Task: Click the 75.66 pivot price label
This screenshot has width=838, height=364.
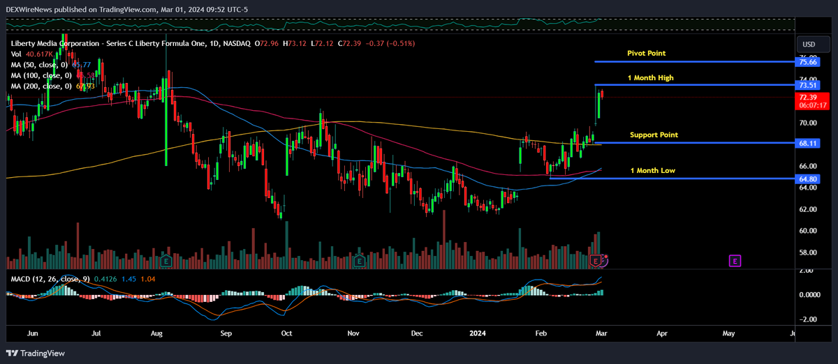Action: [809, 62]
